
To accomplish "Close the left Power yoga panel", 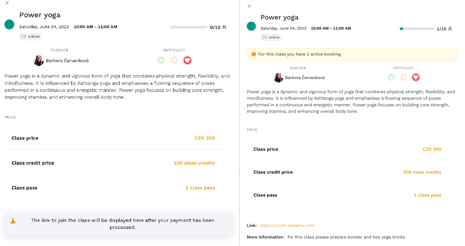I will (7, 3).
